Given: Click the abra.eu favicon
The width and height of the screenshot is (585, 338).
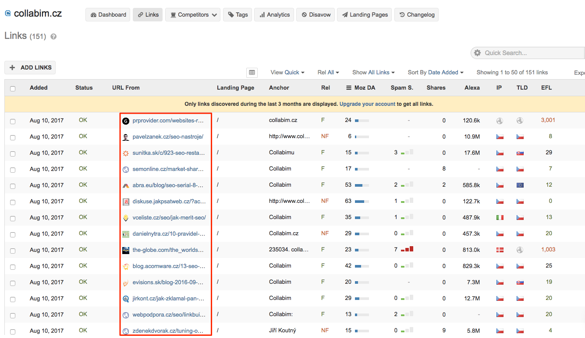Looking at the screenshot, I should [x=126, y=185].
